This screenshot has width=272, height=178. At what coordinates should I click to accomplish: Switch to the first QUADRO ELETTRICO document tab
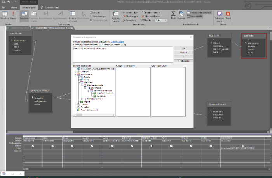tap(19, 28)
